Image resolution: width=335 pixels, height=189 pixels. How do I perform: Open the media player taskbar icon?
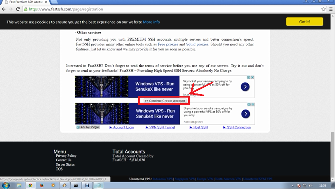click(x=53, y=186)
